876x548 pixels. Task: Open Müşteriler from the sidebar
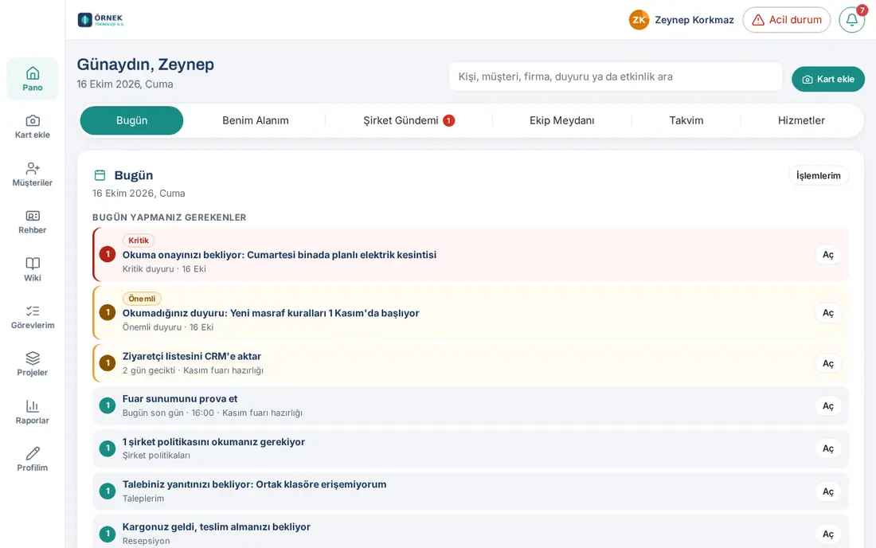point(33,174)
